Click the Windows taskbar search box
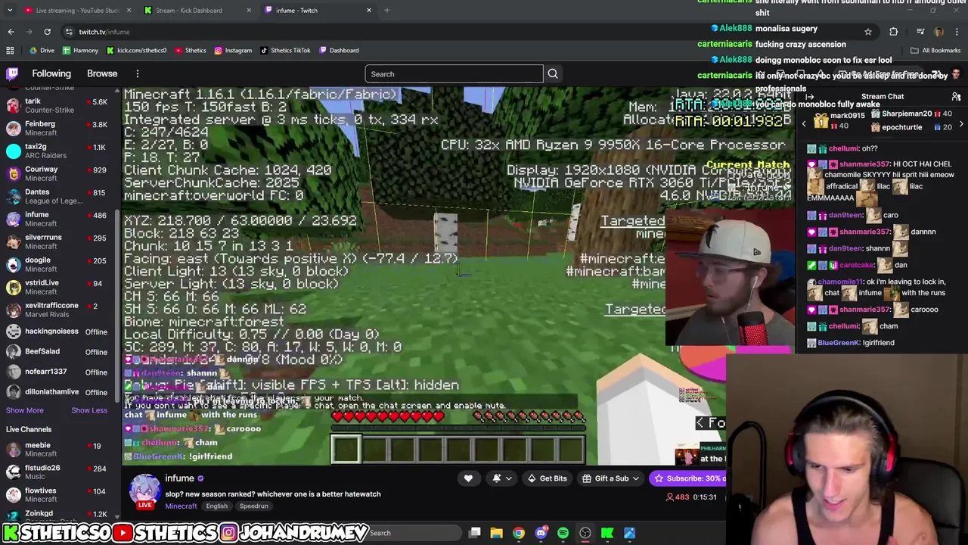Viewport: 968px width, 545px height. tap(412, 533)
